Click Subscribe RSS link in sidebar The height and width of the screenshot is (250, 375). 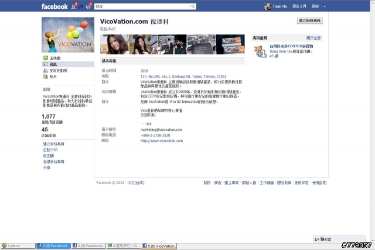pyautogui.click(x=50, y=150)
